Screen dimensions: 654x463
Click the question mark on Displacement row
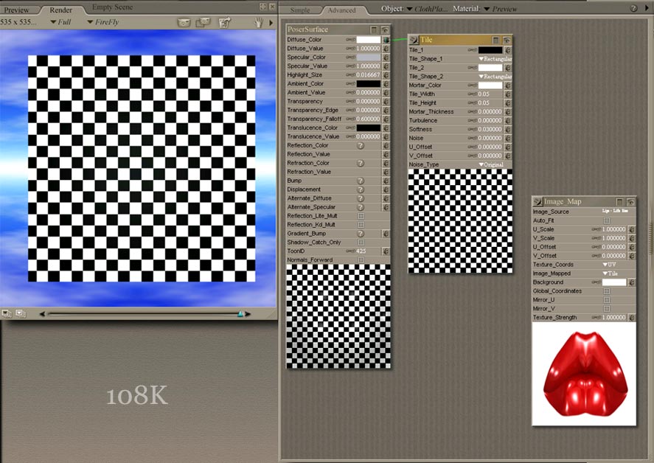(361, 189)
